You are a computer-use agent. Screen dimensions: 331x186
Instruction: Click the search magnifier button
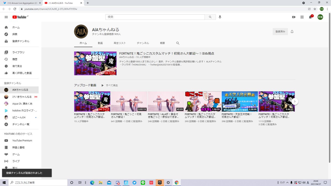[210, 17]
